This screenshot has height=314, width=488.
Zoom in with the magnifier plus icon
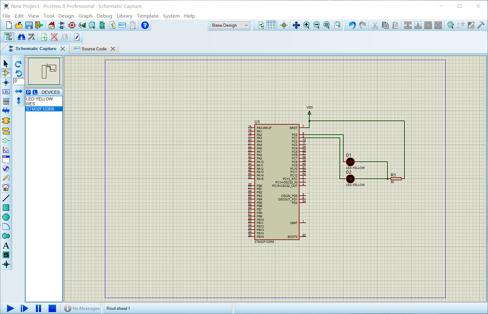point(306,25)
